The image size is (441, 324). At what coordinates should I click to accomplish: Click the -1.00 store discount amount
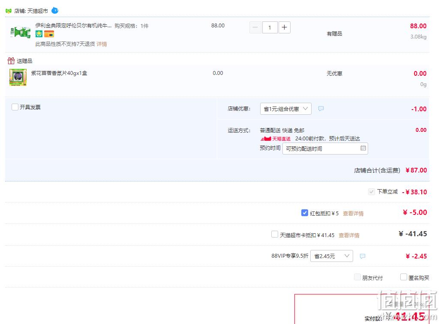419,109
